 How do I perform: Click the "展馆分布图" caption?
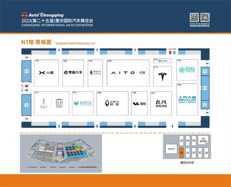pyautogui.click(x=187, y=163)
